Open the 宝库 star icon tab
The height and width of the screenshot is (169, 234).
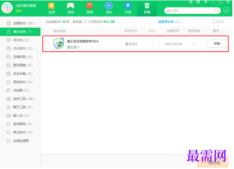tap(52, 8)
